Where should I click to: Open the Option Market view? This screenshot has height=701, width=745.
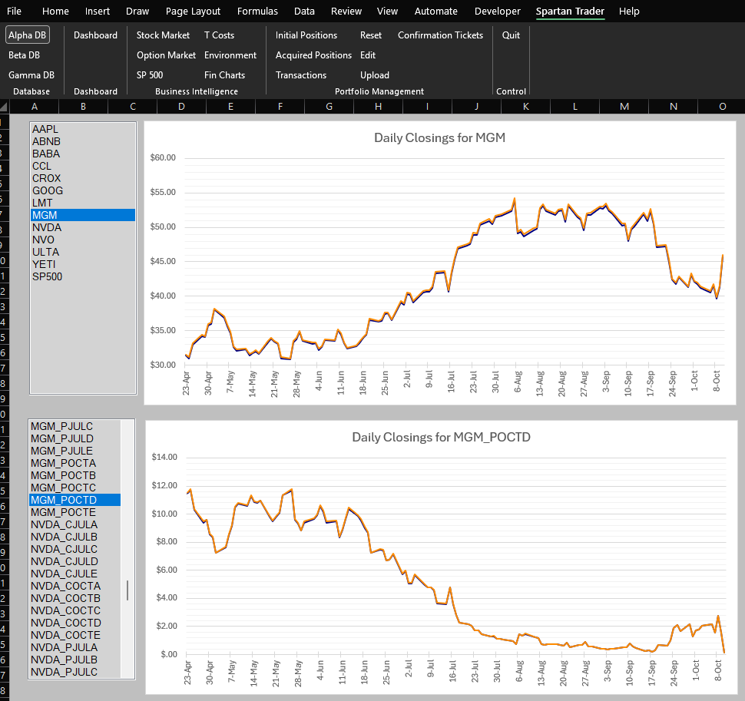click(x=166, y=55)
